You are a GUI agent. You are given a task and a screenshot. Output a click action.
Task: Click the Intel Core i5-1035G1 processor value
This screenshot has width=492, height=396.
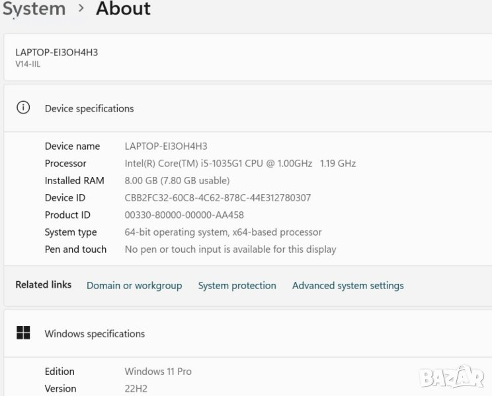240,164
